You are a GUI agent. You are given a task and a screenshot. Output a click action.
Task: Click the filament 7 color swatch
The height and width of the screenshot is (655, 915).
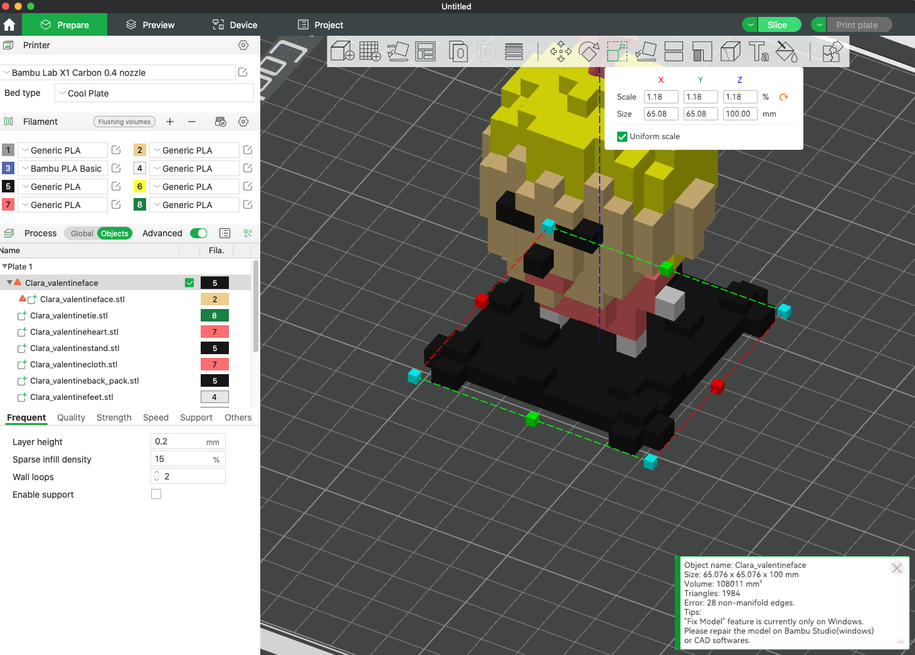pos(8,204)
